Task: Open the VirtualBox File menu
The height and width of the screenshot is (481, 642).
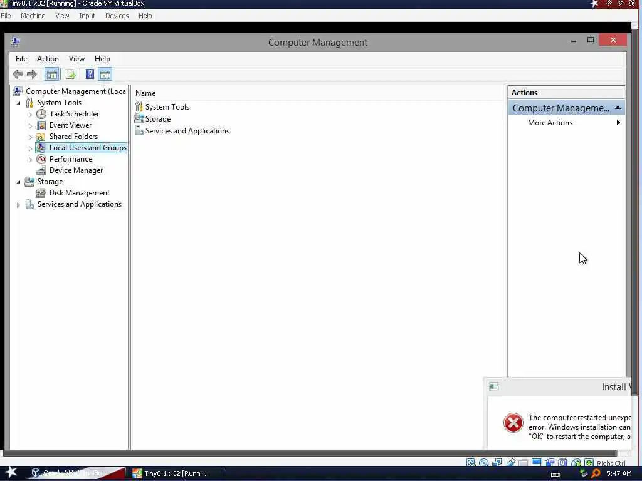Action: pos(6,16)
